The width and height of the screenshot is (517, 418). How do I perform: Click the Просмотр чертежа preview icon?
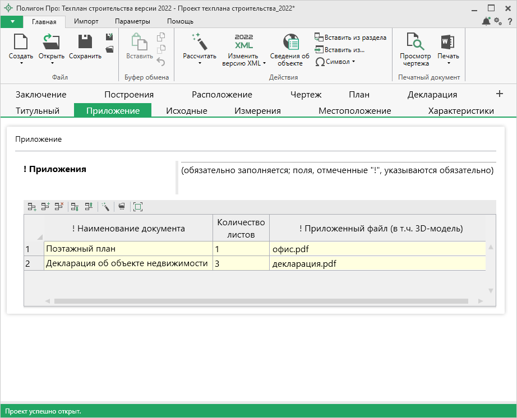[415, 43]
